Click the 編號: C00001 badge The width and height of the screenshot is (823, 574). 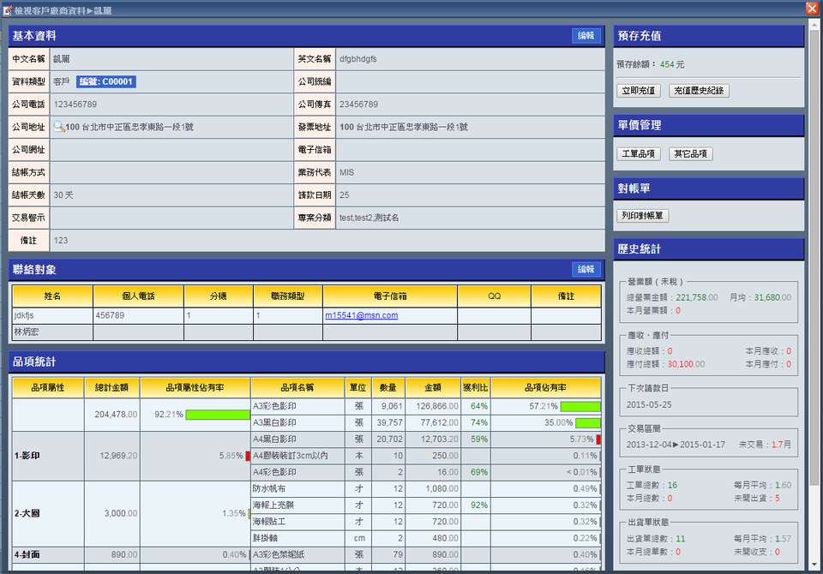105,82
